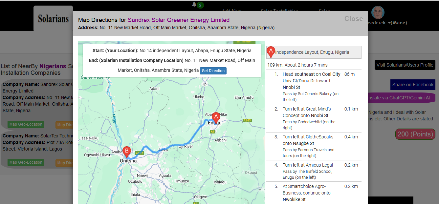
Task: Click the Eha Amufu map label
Action: pos(244,97)
